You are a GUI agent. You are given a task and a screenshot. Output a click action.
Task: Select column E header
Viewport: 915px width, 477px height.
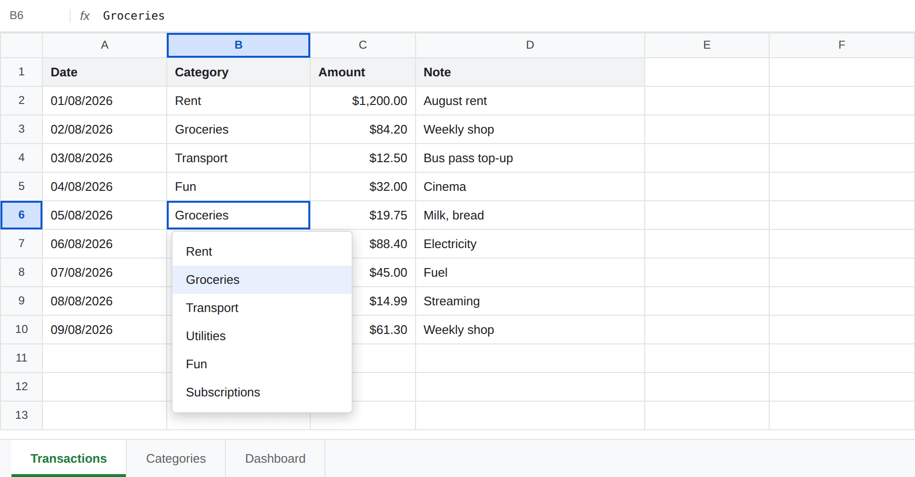coord(707,45)
